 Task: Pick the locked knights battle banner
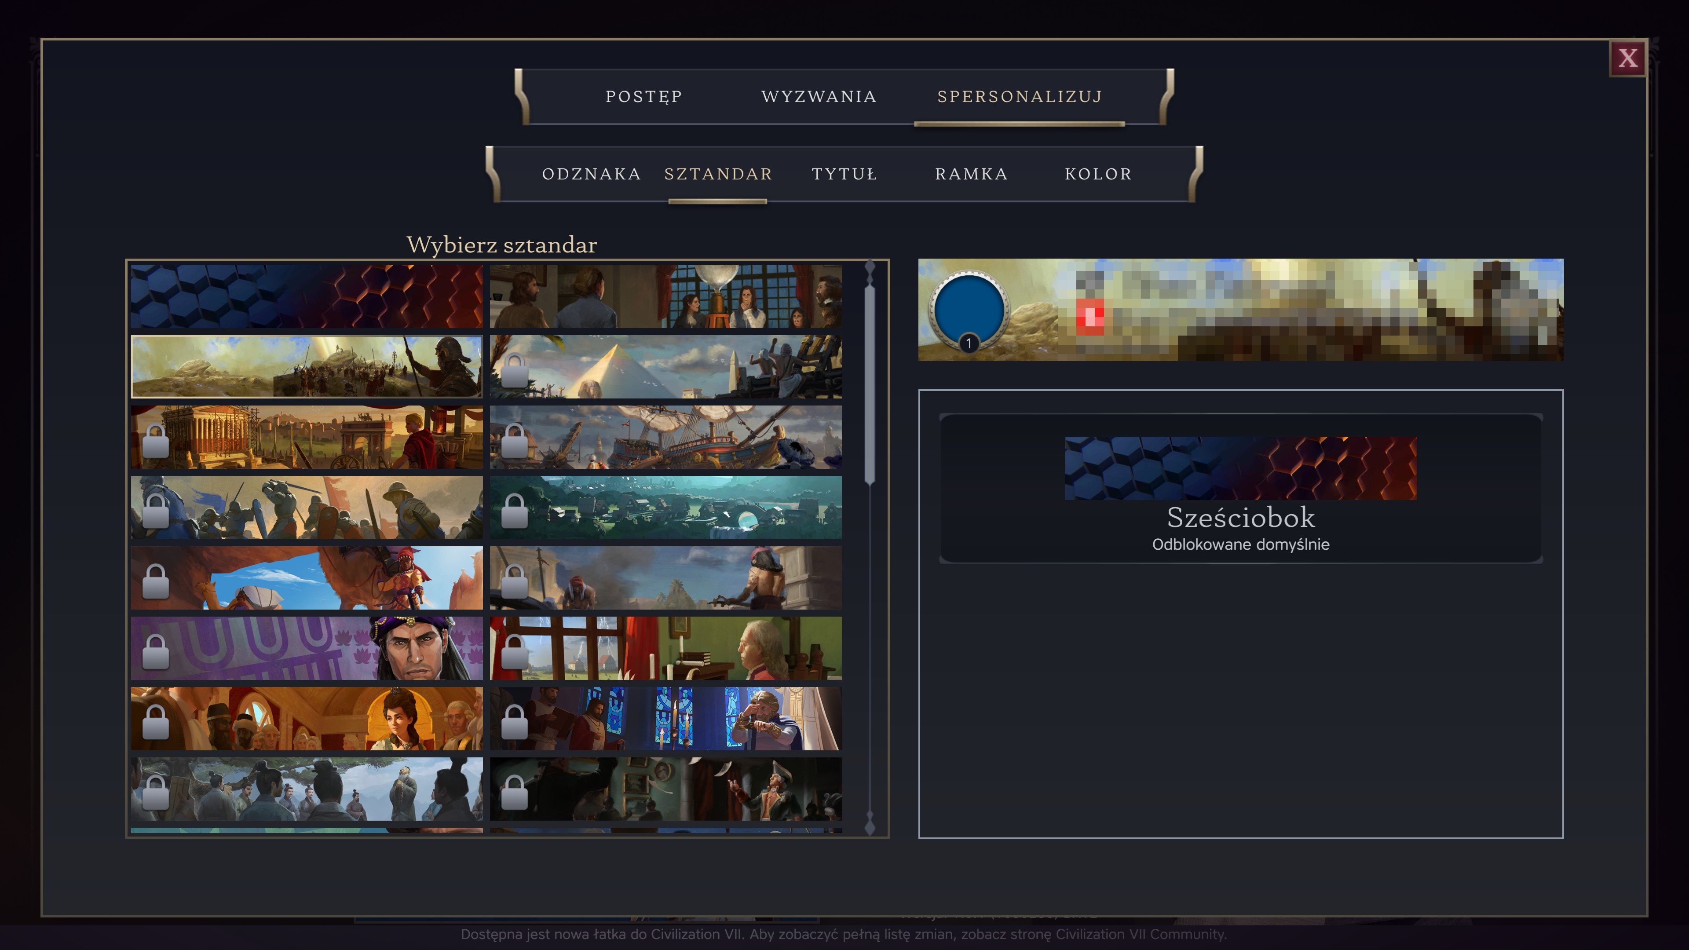click(x=307, y=508)
